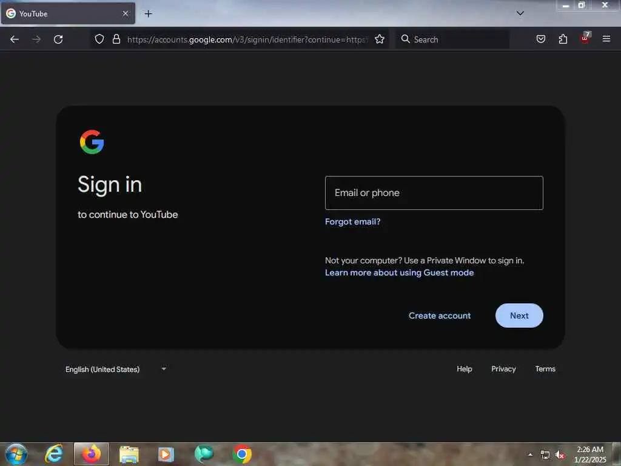Launch Internet Explorer from the taskbar

(54, 454)
